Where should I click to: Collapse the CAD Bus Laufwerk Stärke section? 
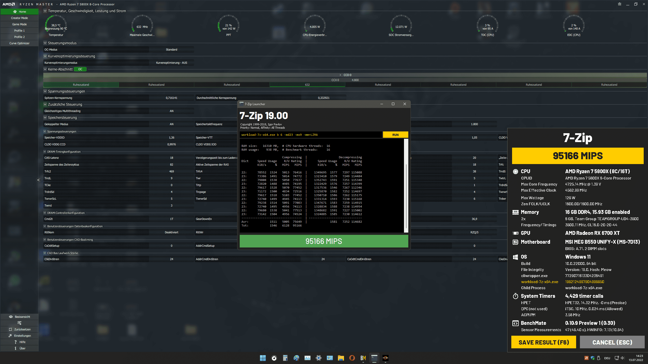(x=45, y=253)
